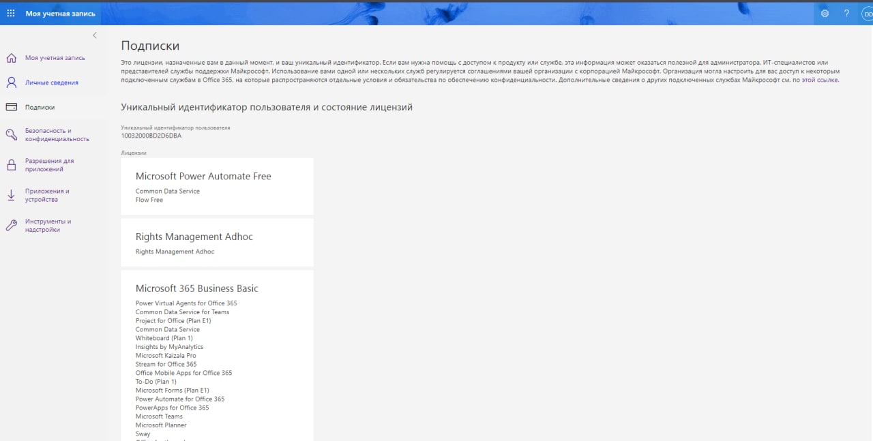873x441 pixels.
Task: Click Power Virtual Agents for Office 365
Action: (186, 303)
